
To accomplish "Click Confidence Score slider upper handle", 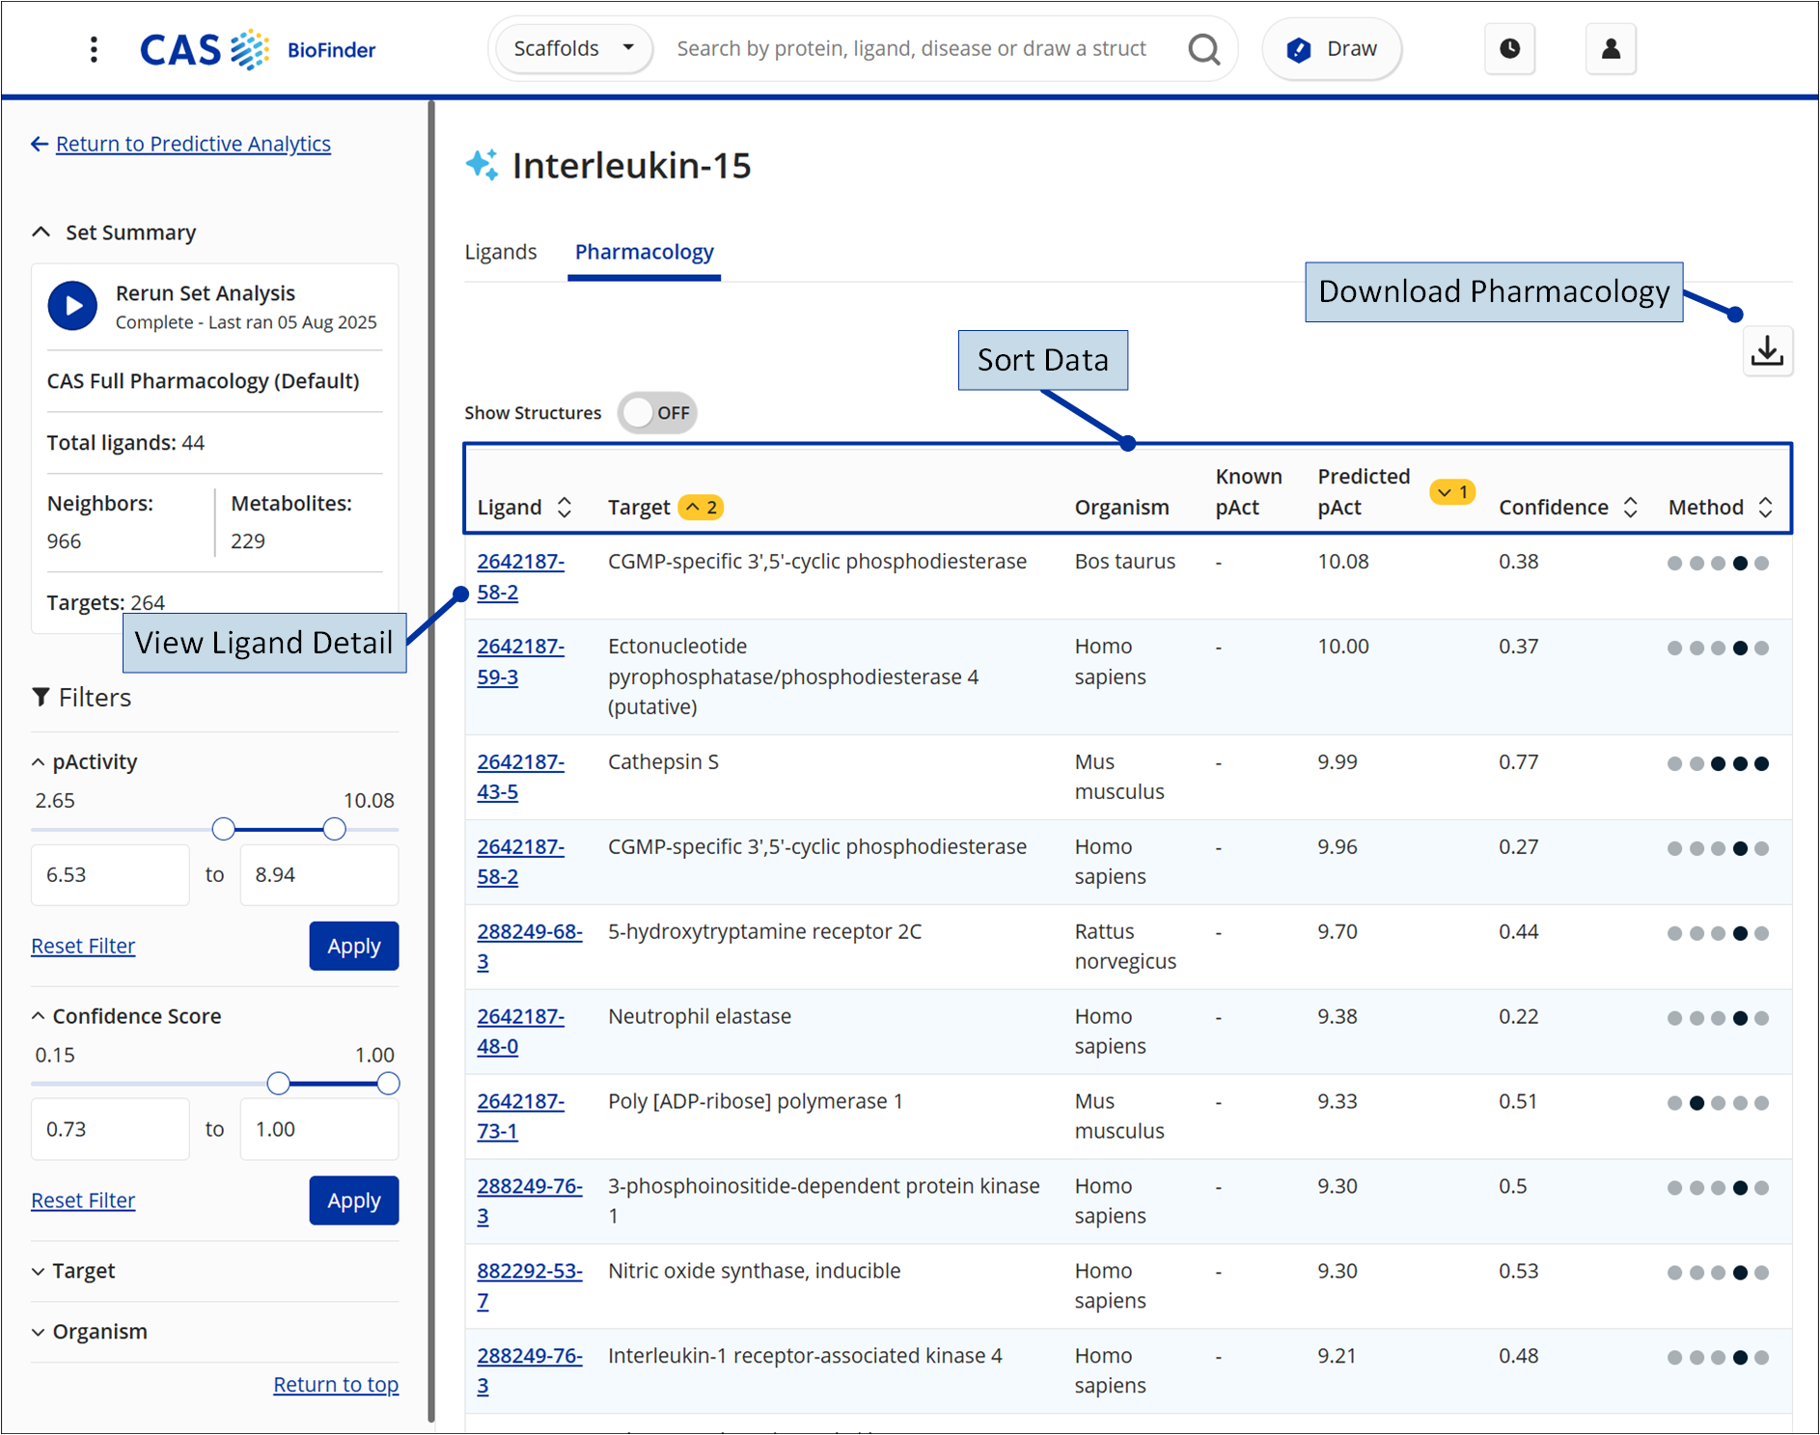I will click(388, 1084).
